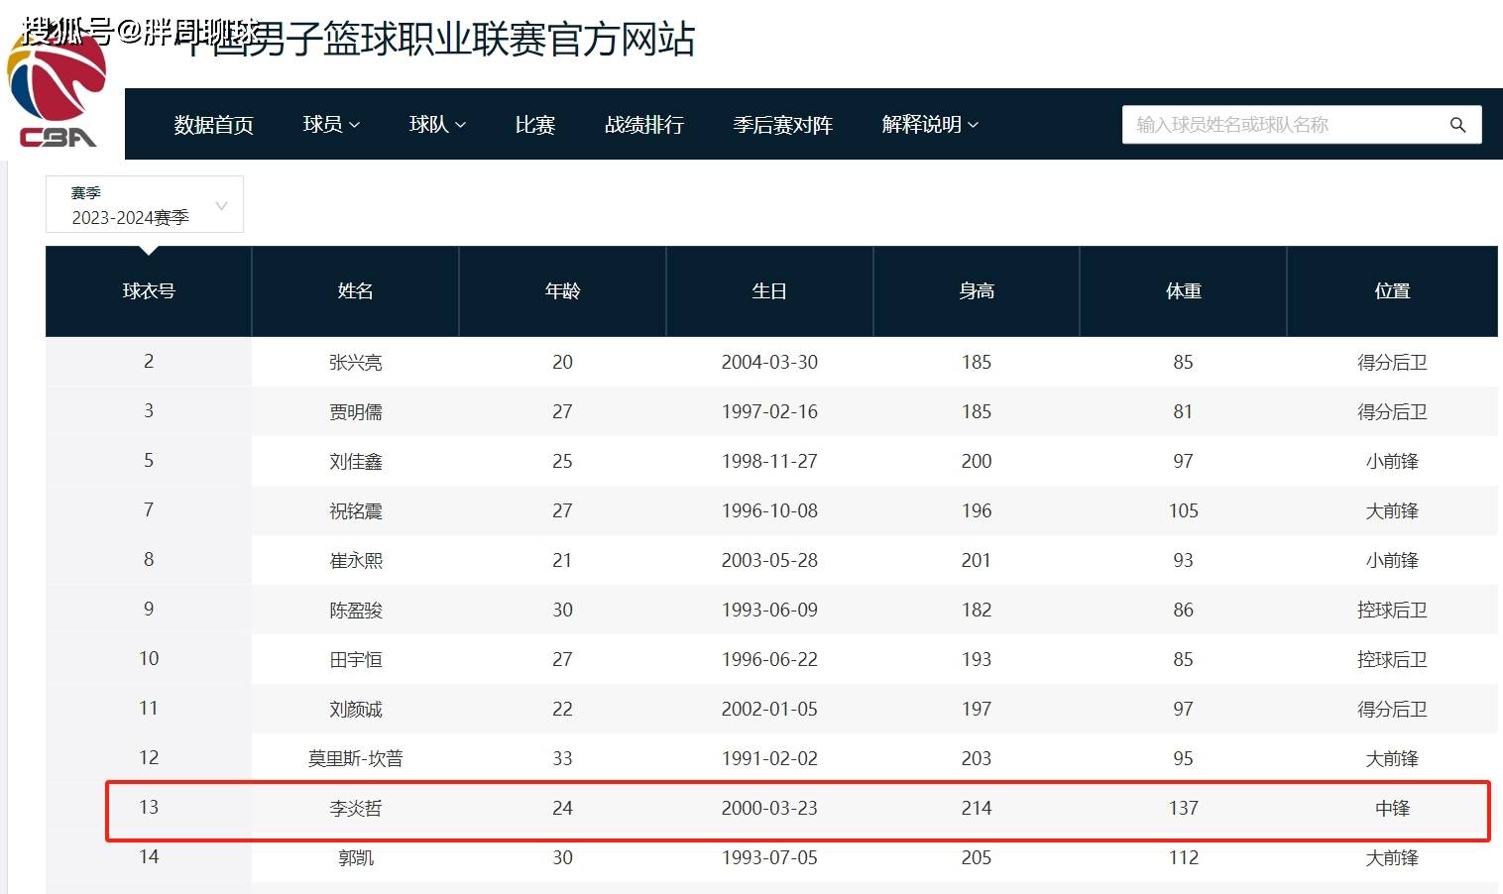This screenshot has width=1503, height=894.
Task: Select jersey number 13 cell
Action: click(149, 808)
